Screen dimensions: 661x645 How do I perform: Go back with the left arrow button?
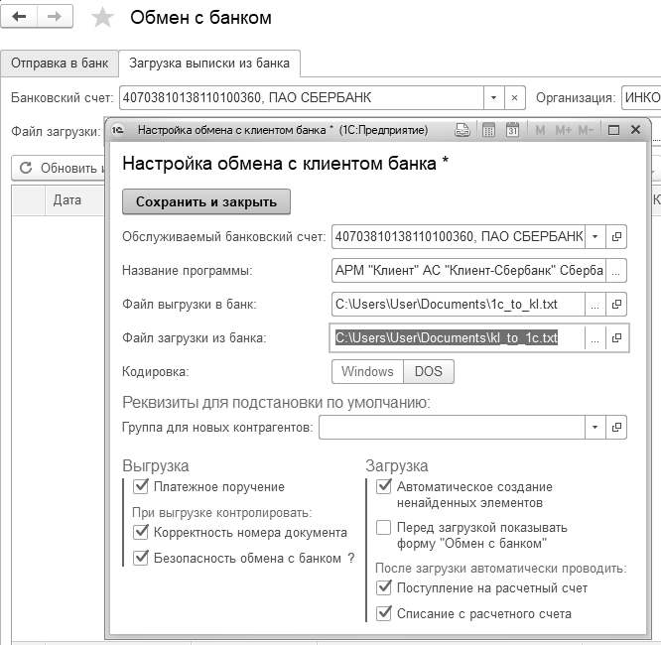pyautogui.click(x=19, y=18)
